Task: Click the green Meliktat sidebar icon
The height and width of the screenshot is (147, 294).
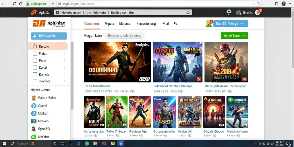Action: [x=34, y=137]
